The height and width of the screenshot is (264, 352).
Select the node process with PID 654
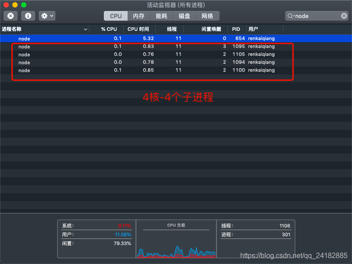coord(176,38)
